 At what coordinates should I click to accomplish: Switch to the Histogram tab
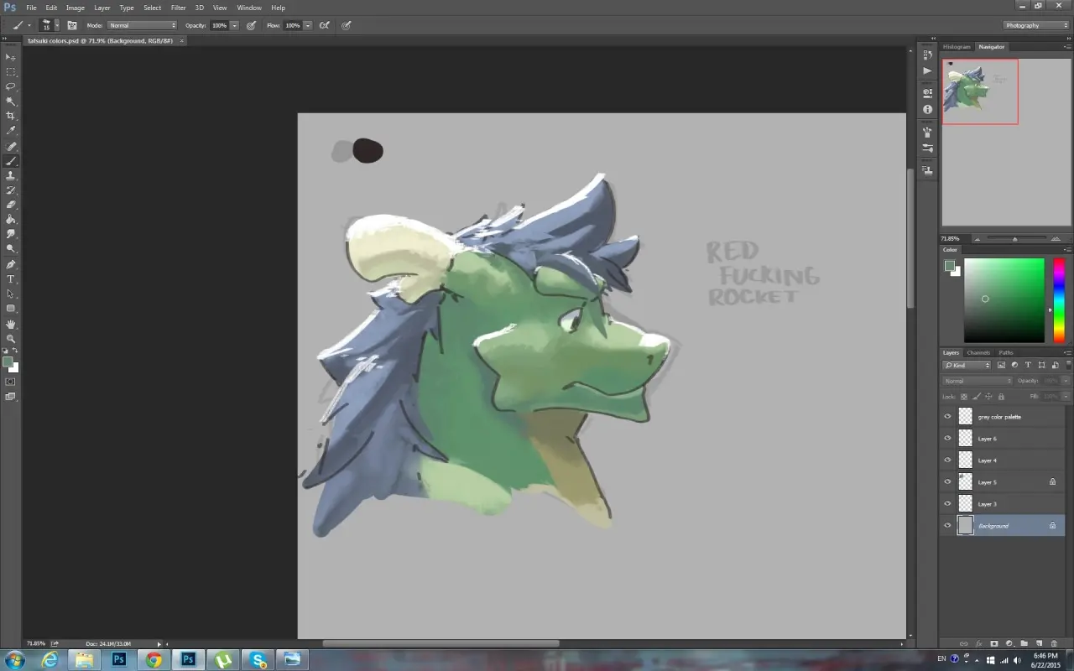957,47
